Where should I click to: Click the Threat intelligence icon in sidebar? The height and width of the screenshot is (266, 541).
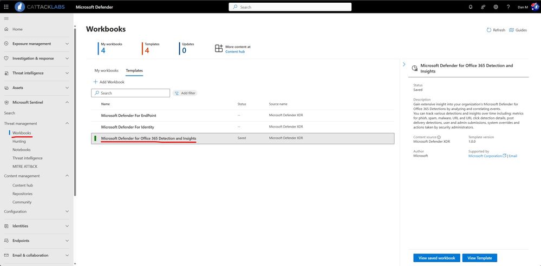coord(6,73)
